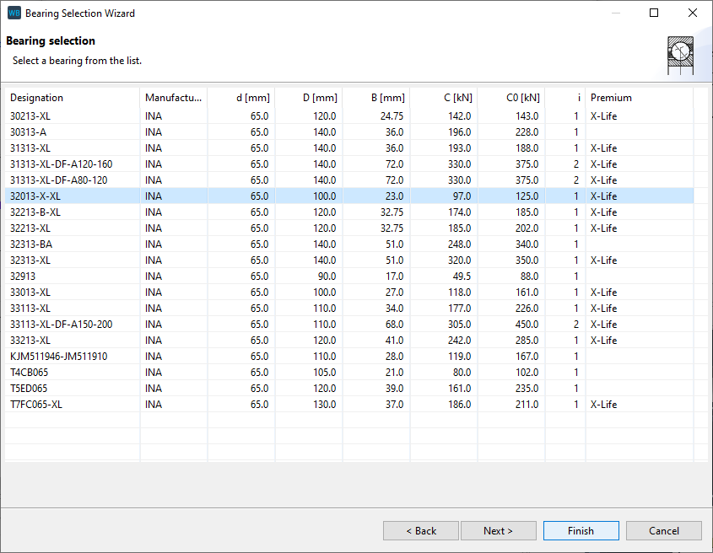
Task: Sort list by C [kN] header
Action: [444, 98]
